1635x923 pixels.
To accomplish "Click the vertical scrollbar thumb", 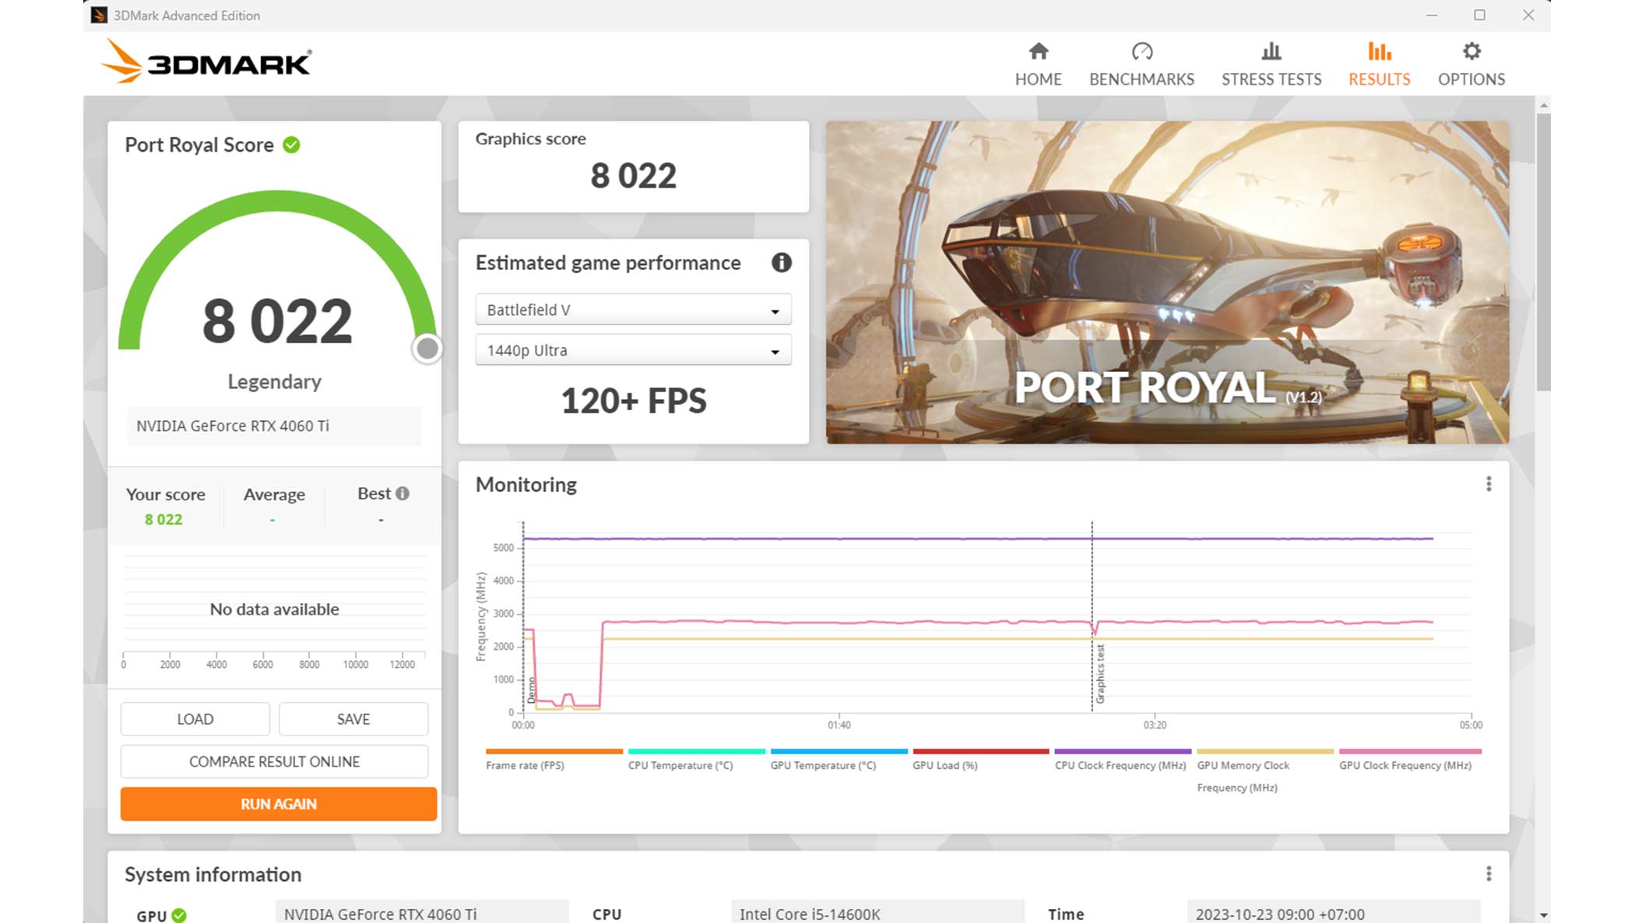I will click(1543, 251).
